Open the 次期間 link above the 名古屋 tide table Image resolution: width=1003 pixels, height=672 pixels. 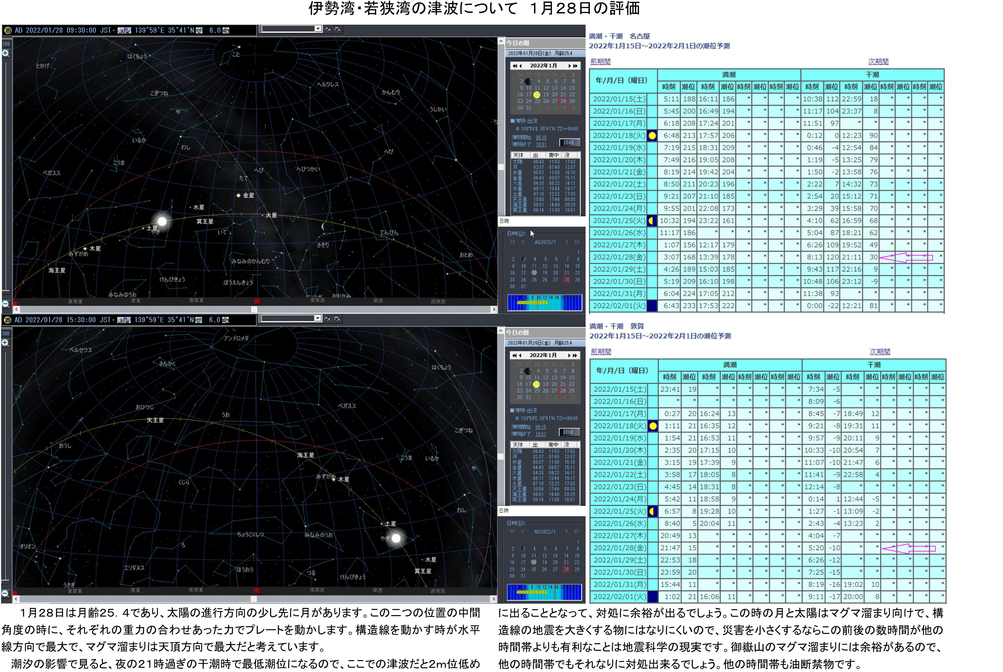pos(878,62)
